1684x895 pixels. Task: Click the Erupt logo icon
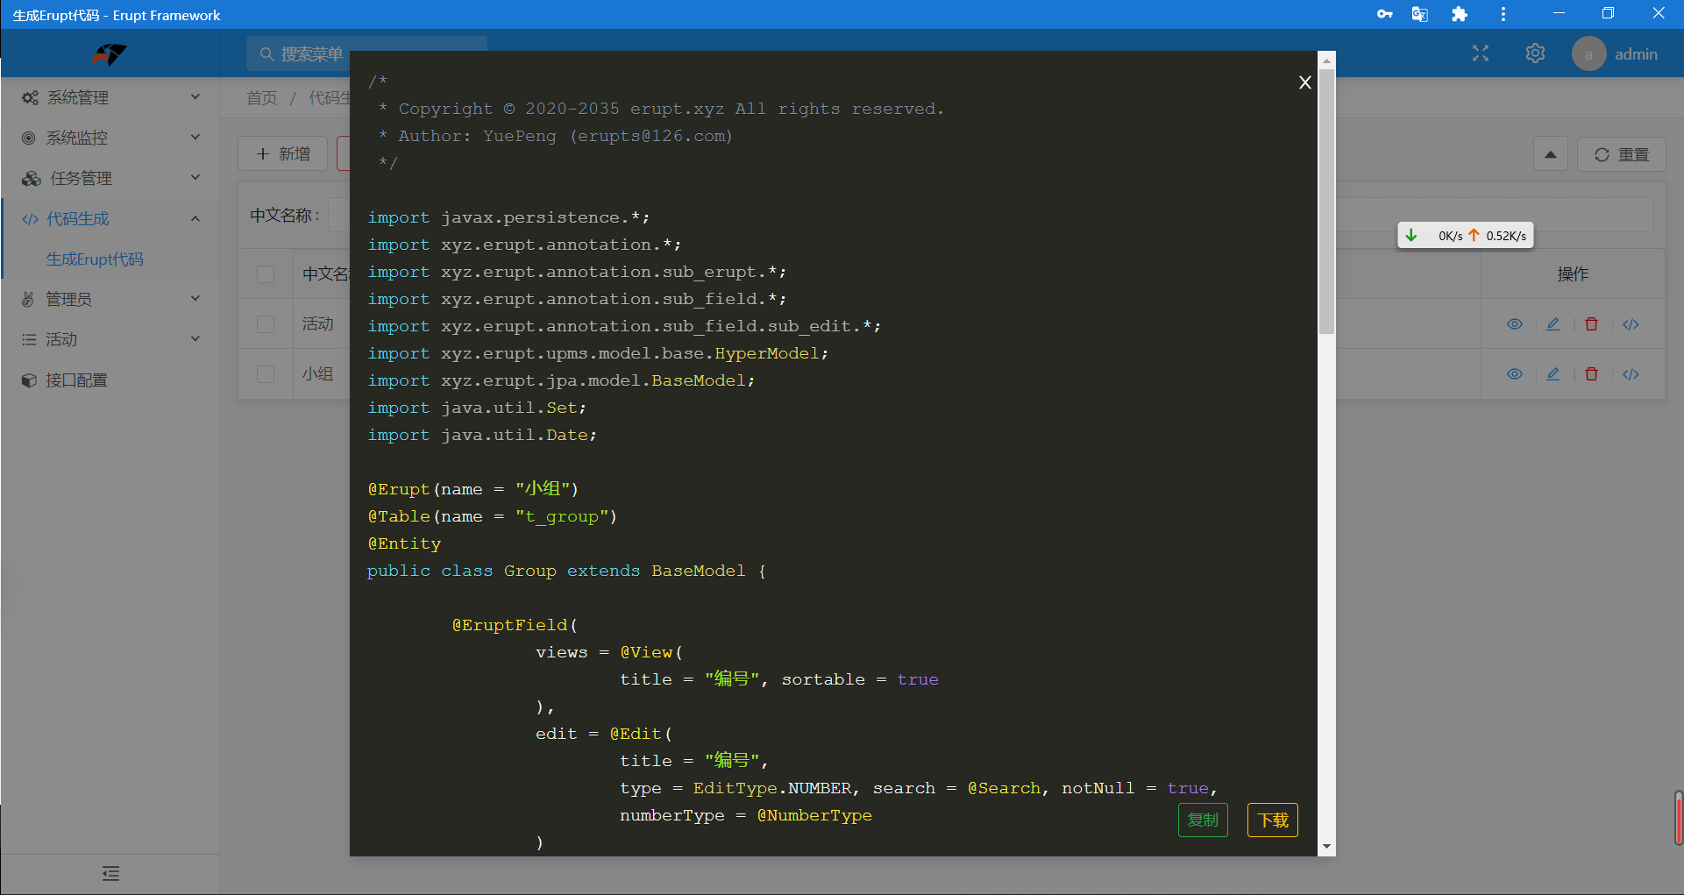(x=110, y=54)
